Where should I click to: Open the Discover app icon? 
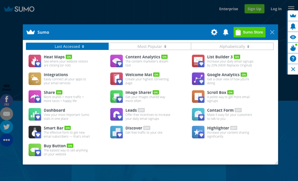[116, 132]
